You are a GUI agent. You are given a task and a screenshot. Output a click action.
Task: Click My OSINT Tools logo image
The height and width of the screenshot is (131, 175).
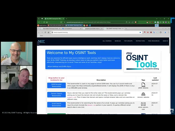coord(142,61)
